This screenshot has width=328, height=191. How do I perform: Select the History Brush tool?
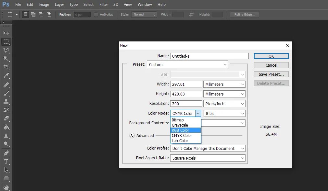[6, 110]
